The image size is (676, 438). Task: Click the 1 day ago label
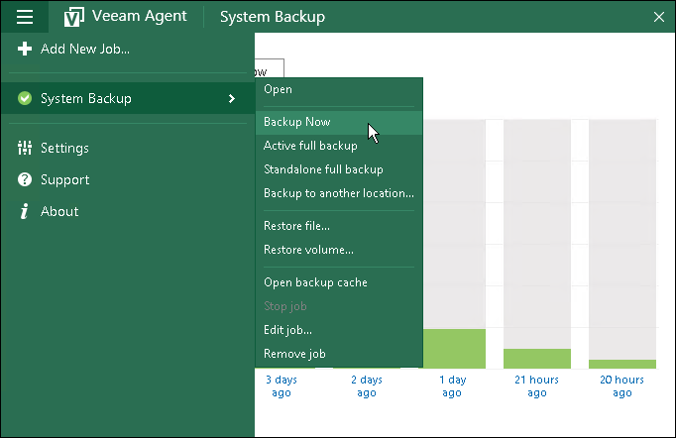(452, 386)
